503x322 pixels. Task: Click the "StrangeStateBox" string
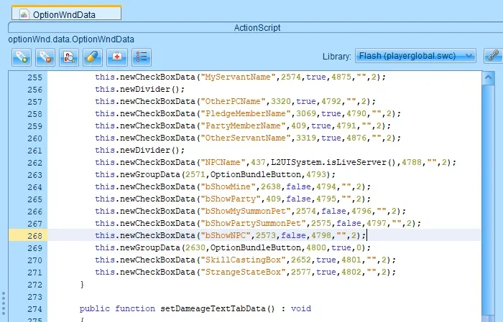[243, 272]
